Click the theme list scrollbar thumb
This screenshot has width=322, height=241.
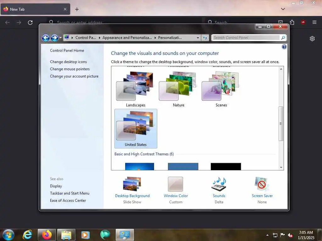point(281,124)
